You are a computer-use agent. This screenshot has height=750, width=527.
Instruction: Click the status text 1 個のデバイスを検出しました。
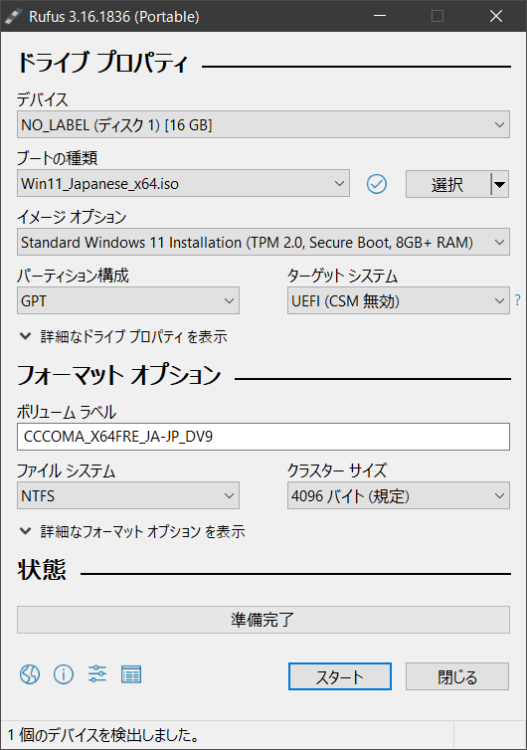[x=103, y=735]
